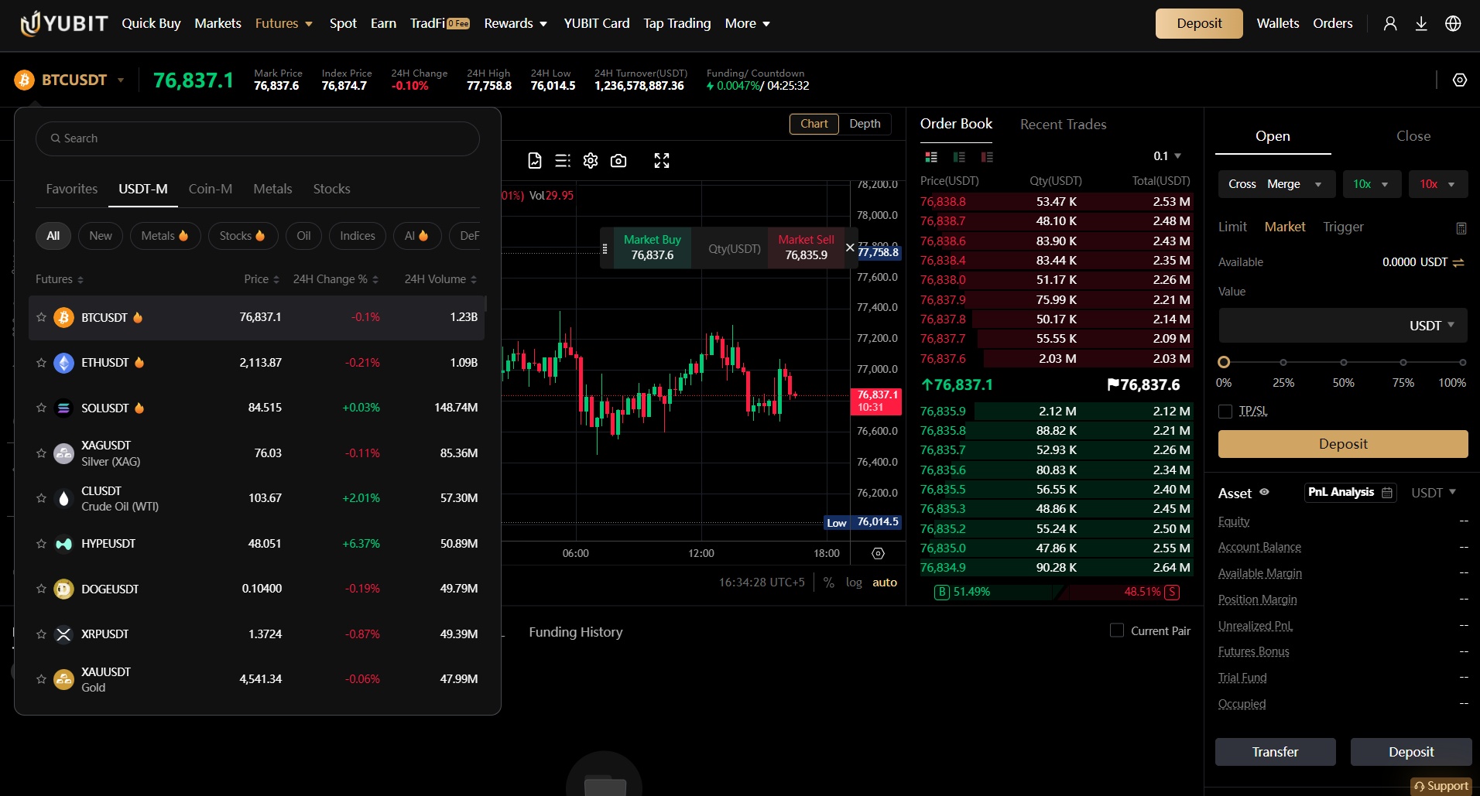
Task: Change the USDT unit in Value field
Action: coord(1432,326)
